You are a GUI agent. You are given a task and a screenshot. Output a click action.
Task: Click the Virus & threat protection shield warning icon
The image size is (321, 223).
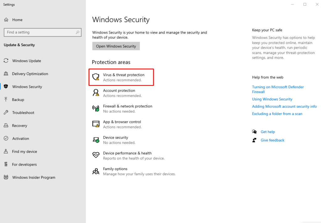(96, 77)
